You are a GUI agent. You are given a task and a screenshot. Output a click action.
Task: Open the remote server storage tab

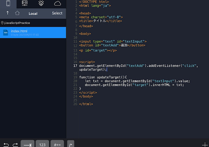[x=25, y=3]
